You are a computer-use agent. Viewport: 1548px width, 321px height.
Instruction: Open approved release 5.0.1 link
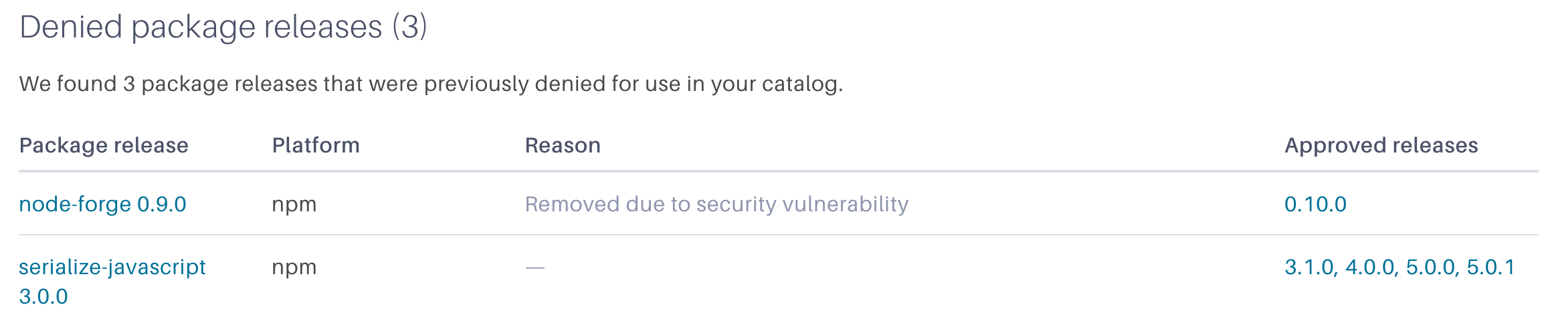click(x=1490, y=267)
